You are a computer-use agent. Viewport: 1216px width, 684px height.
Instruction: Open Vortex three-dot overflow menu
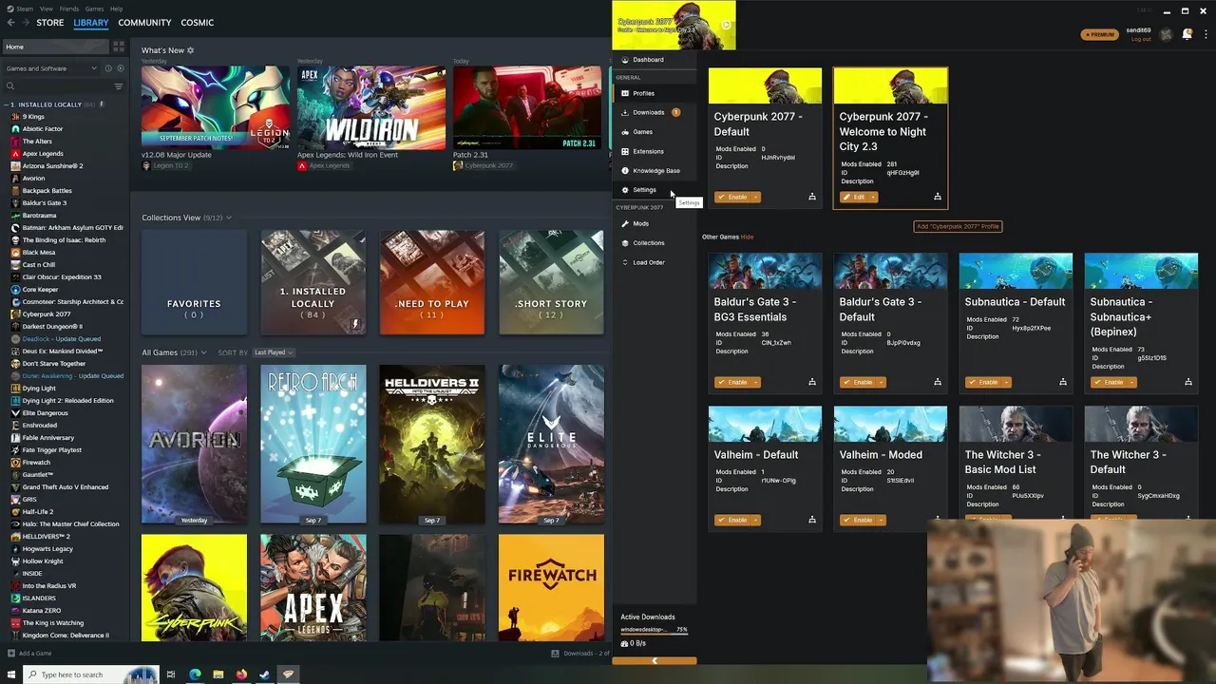coord(1206,34)
